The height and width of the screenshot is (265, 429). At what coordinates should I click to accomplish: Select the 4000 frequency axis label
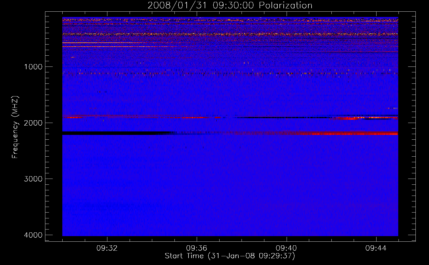[x=33, y=235]
